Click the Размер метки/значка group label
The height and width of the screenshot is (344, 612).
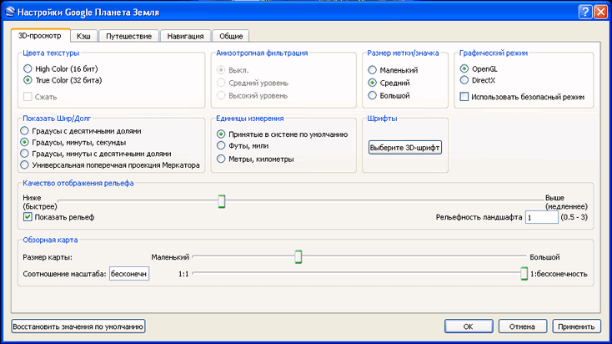click(403, 53)
